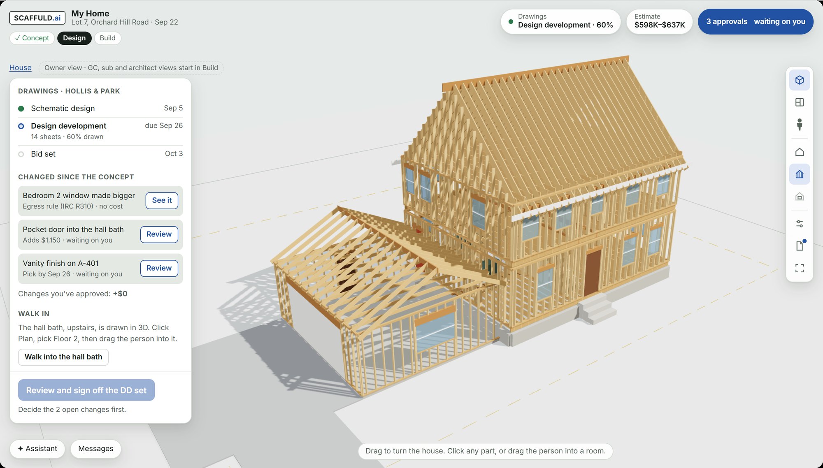Image resolution: width=823 pixels, height=468 pixels.
Task: Open the view settings sliders icon
Action: (799, 224)
